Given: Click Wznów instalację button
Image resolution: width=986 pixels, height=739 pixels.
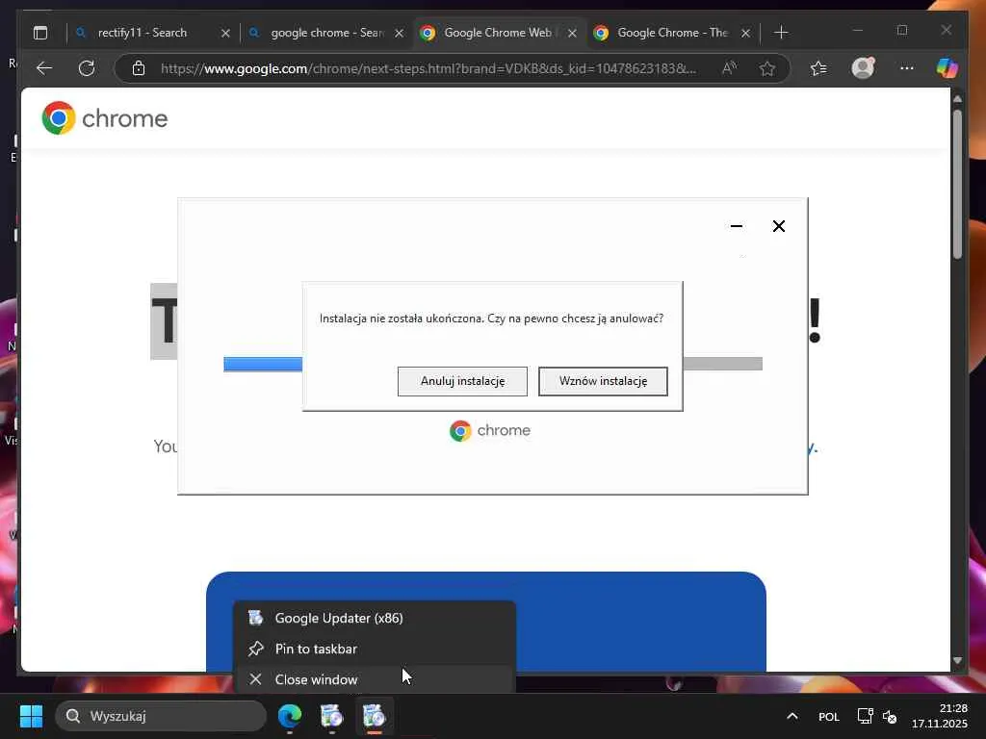Looking at the screenshot, I should point(603,381).
